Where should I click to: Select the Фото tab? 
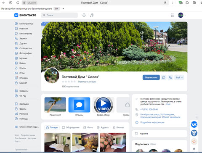(x=88, y=127)
